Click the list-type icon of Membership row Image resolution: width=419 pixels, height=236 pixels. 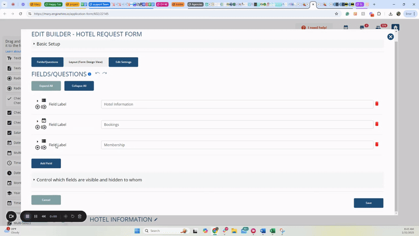coord(44,141)
